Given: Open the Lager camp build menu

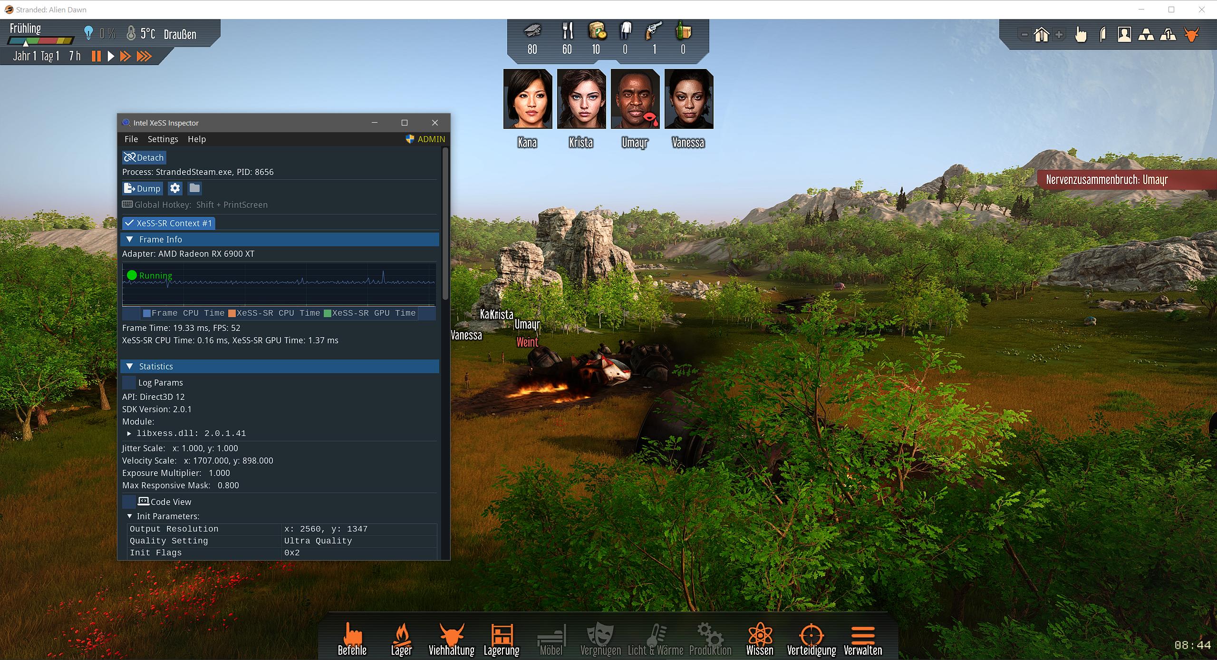Looking at the screenshot, I should 401,639.
